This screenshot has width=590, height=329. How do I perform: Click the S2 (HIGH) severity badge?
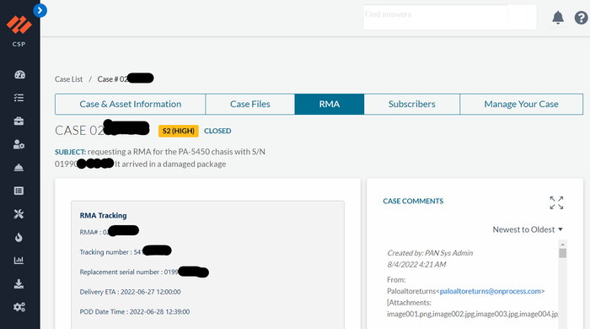click(179, 131)
